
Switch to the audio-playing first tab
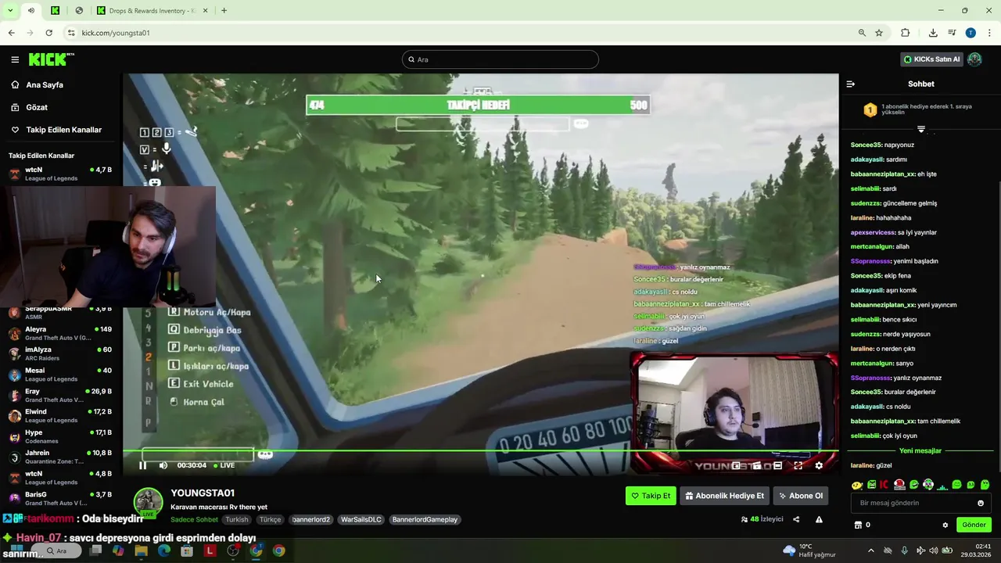(x=31, y=11)
